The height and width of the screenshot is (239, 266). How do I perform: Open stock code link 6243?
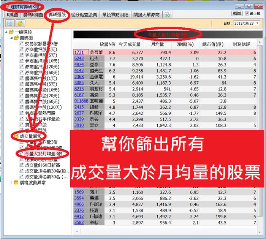pos(79,59)
